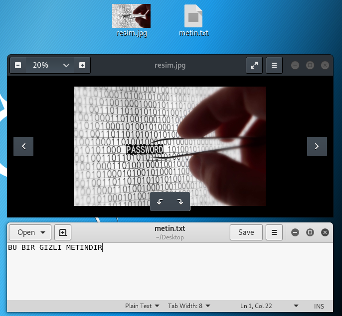
Task: Close the metin.txt editor window
Action: (x=325, y=232)
